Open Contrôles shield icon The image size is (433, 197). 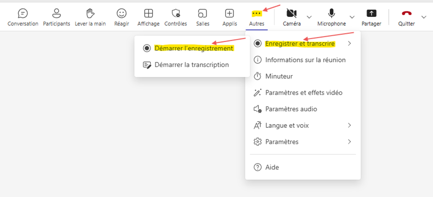point(175,13)
